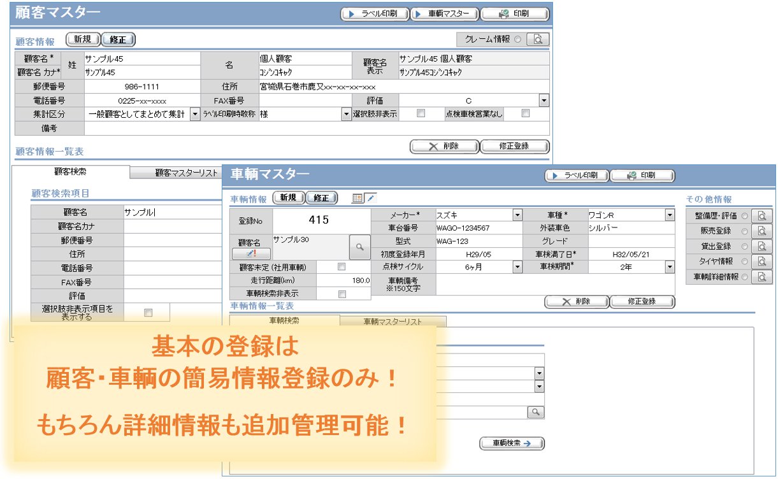This screenshot has height=479, width=778.
Task: Open the 車輌詳細情報 detail lookup icon
Action: [761, 277]
